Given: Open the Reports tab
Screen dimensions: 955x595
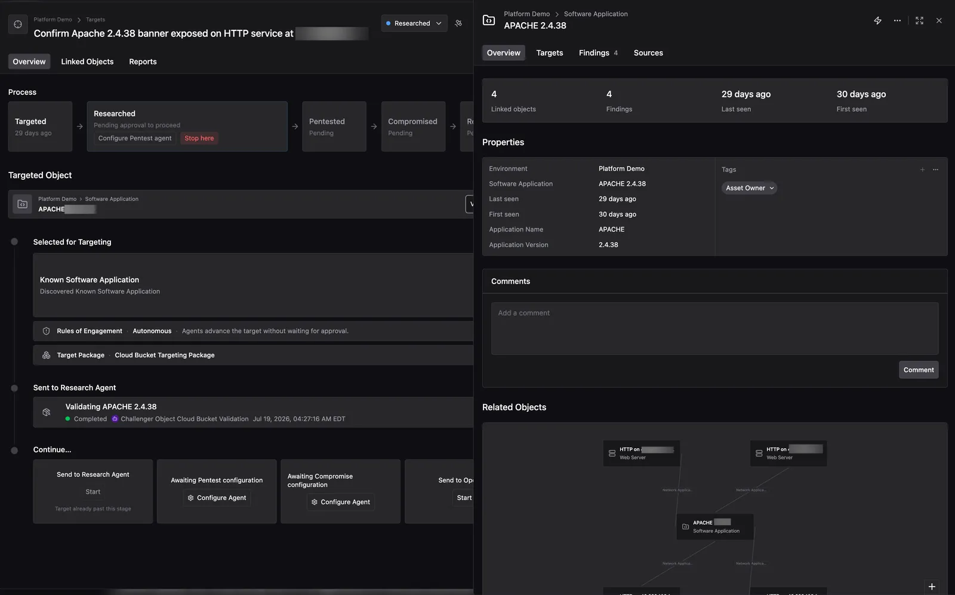Looking at the screenshot, I should [143, 61].
